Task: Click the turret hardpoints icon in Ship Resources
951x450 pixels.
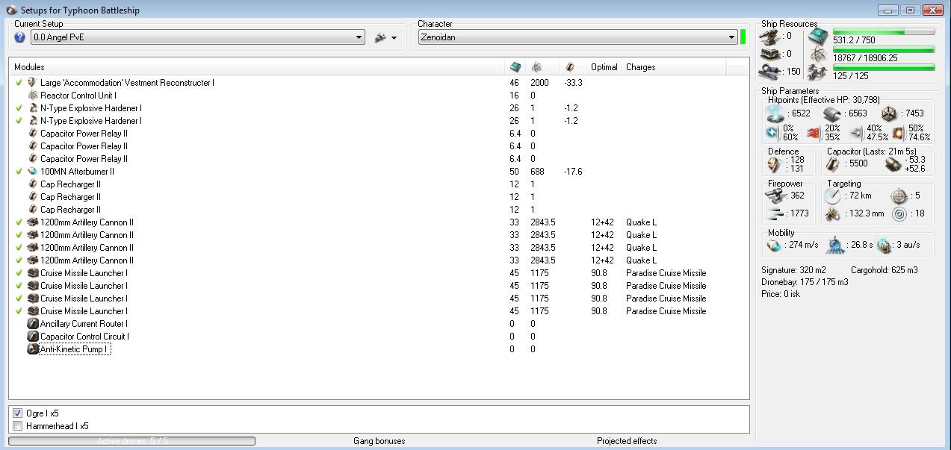Action: point(769,36)
